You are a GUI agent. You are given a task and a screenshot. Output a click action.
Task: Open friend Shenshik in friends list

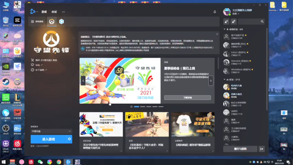point(244,62)
